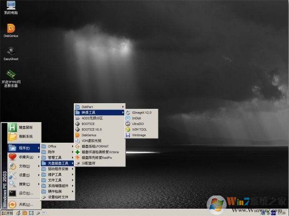Expand the 设置(S) submenu arrow

[39, 175]
